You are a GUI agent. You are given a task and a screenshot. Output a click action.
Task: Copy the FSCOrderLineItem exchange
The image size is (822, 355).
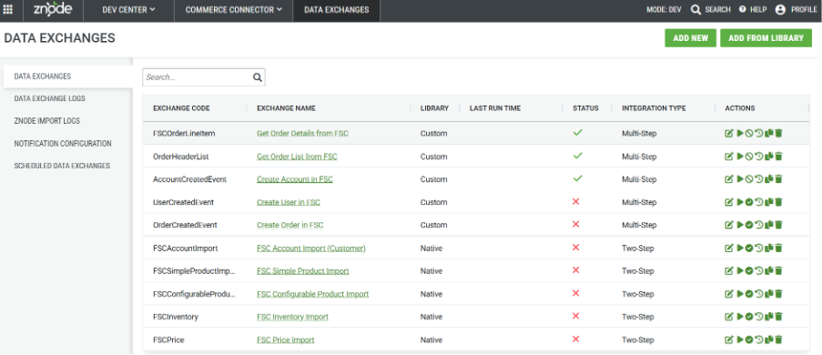[769, 134]
